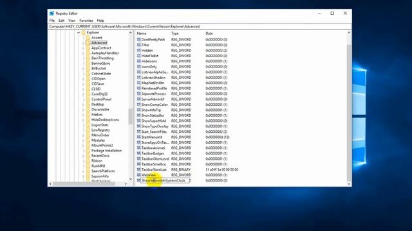Open the File menu
Viewport: 412px width, 231px height.
click(x=52, y=21)
